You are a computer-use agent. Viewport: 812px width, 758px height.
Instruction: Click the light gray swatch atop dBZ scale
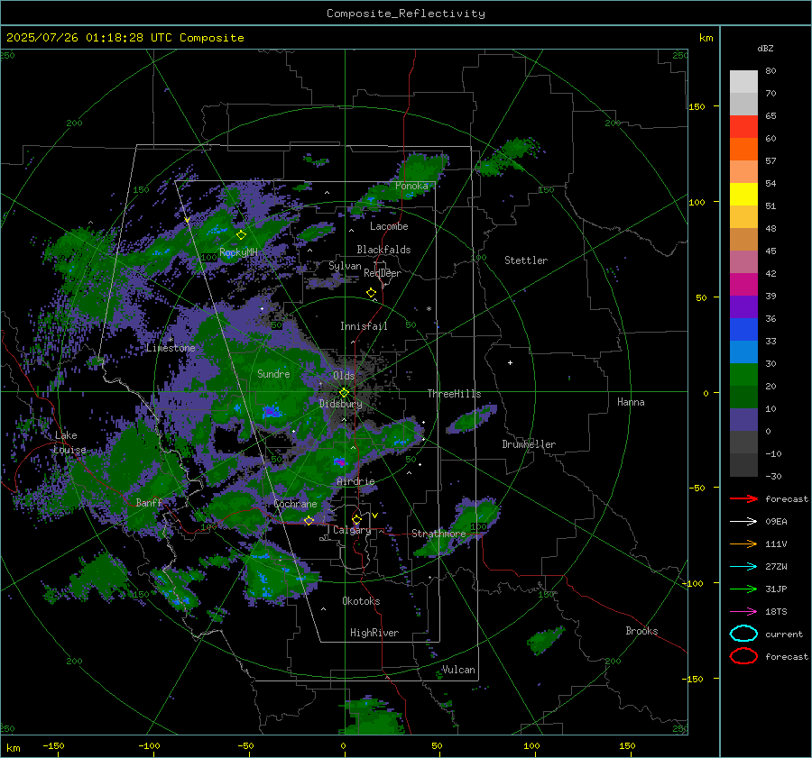[743, 81]
